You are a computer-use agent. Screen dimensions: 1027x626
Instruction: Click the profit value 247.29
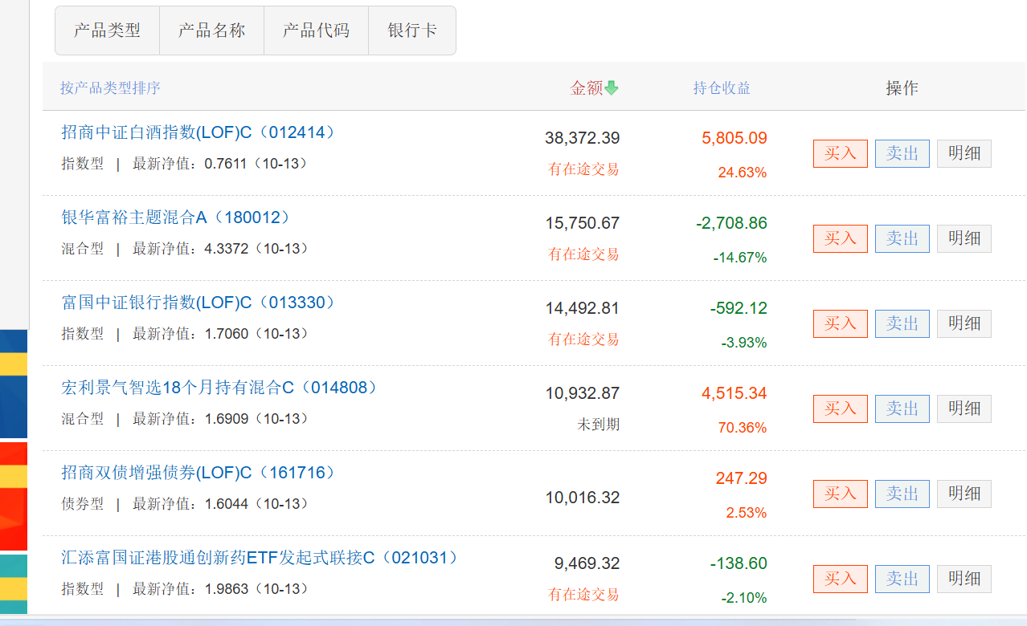pyautogui.click(x=742, y=478)
